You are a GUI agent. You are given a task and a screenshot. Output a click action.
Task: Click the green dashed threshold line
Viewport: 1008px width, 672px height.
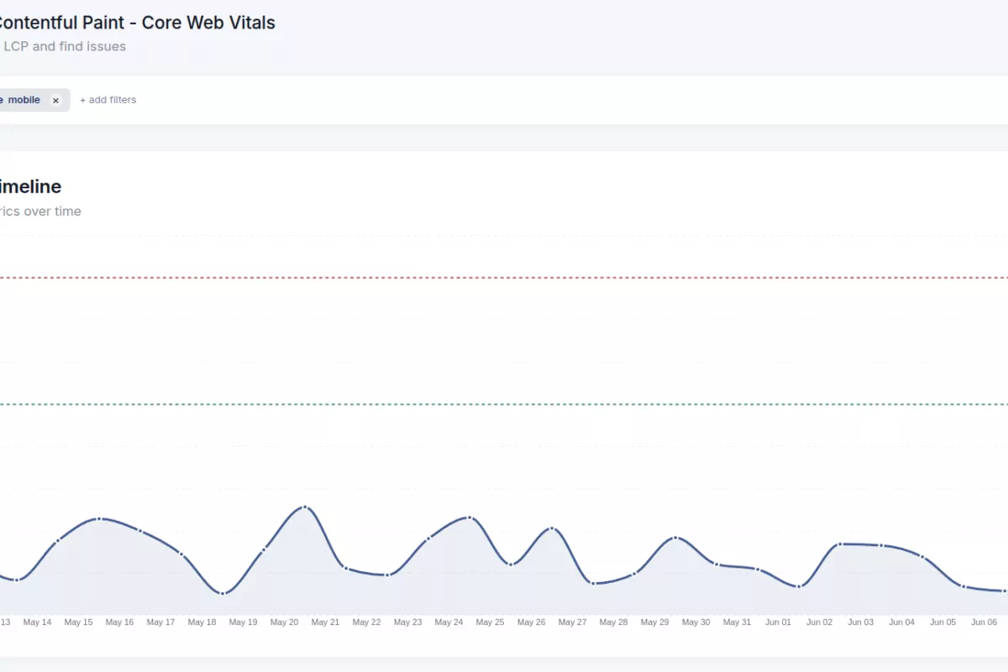tap(504, 406)
